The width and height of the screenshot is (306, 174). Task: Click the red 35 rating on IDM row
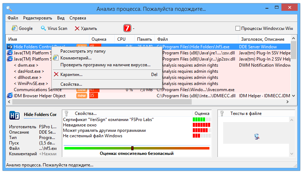tap(93, 96)
